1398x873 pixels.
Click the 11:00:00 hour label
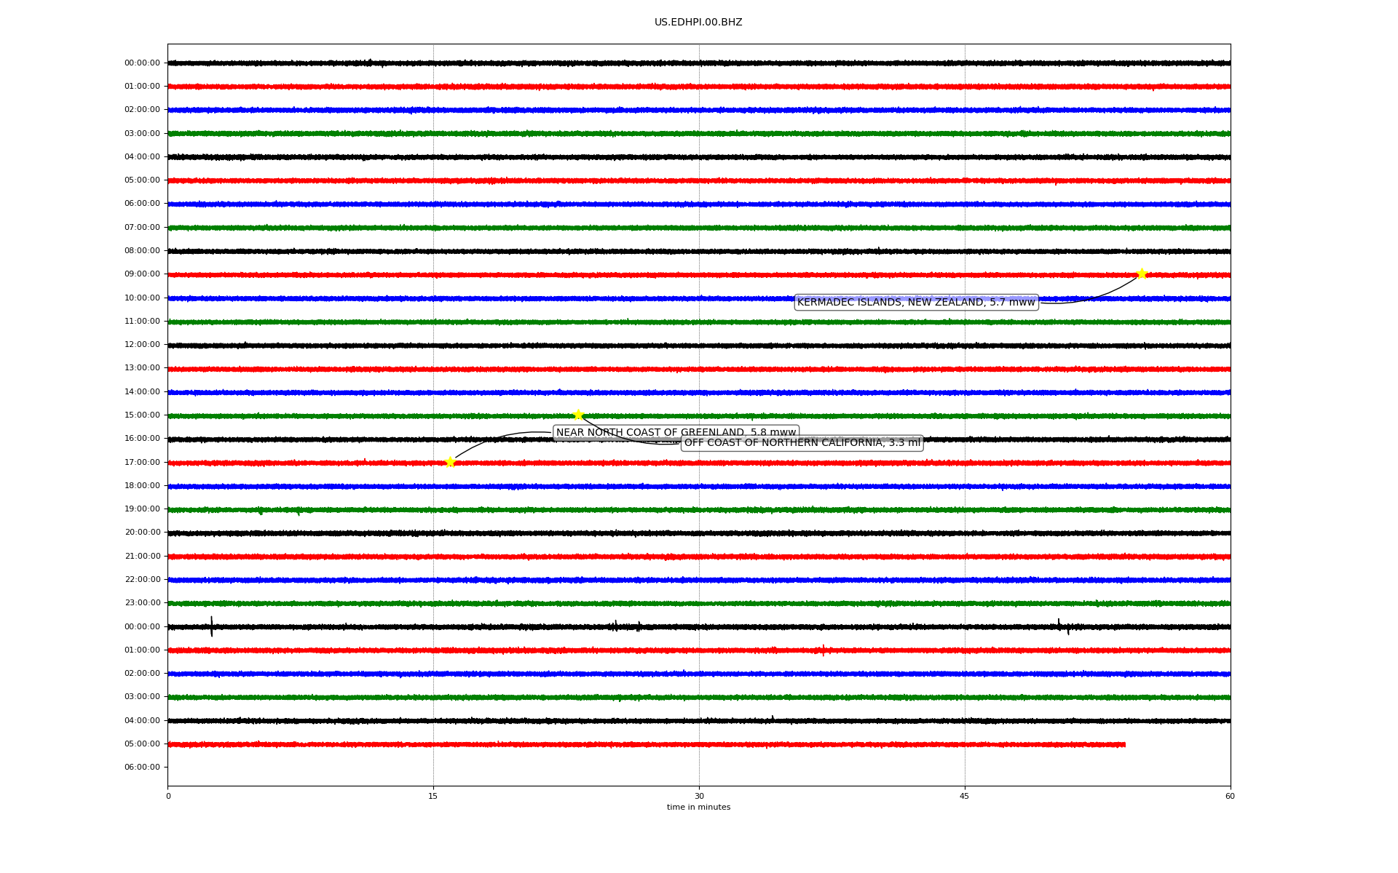tap(142, 321)
